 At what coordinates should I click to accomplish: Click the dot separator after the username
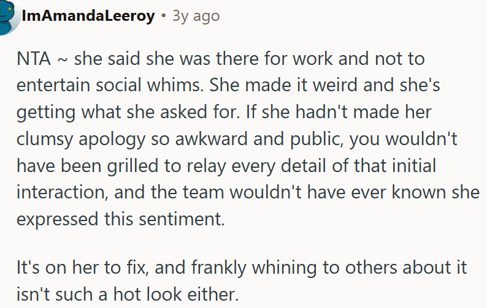[163, 15]
